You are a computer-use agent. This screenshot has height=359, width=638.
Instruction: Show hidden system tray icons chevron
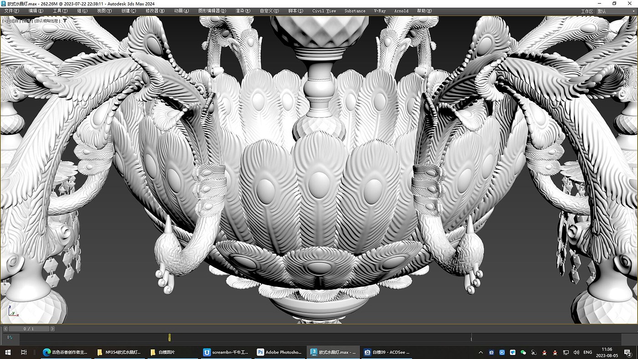pyautogui.click(x=481, y=352)
